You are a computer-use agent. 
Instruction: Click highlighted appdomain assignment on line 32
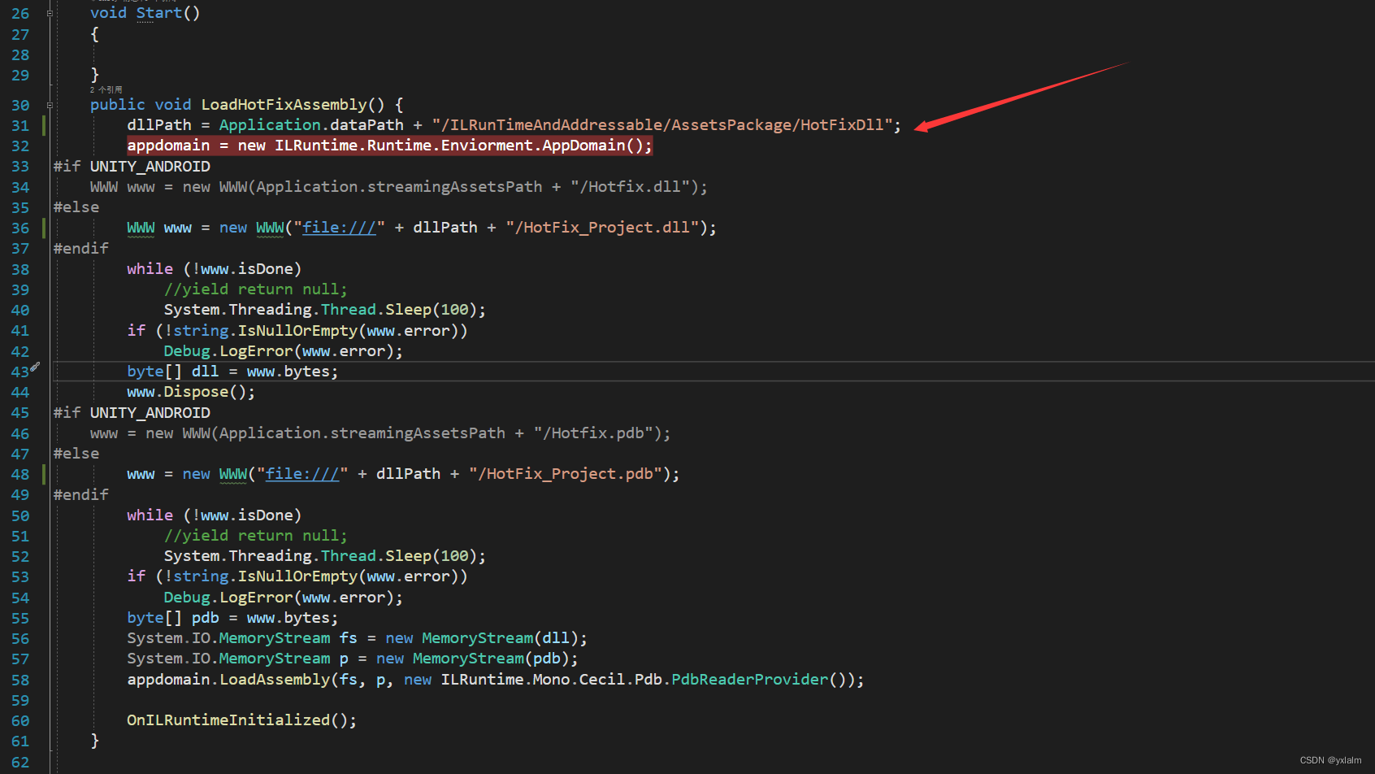[x=389, y=146]
